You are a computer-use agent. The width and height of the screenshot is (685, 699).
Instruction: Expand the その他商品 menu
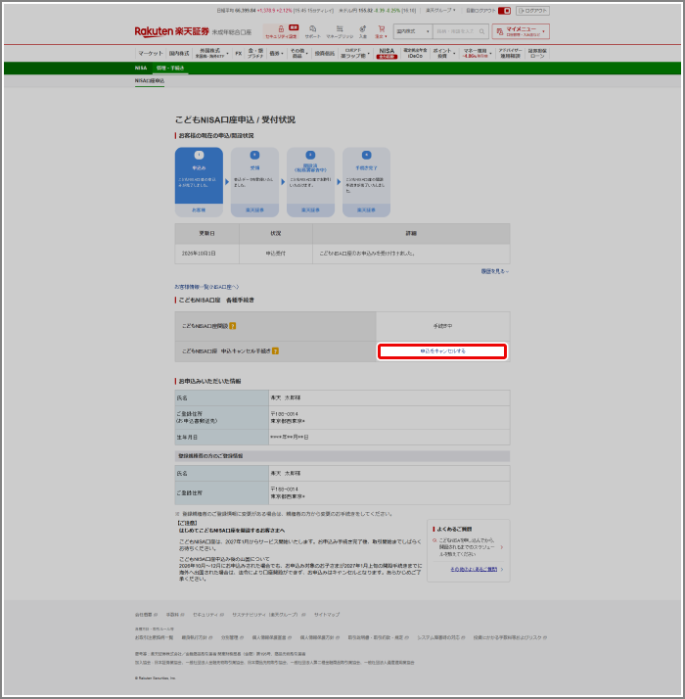pos(299,53)
